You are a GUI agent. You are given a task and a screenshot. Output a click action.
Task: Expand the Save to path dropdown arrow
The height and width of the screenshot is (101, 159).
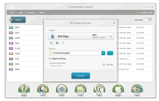point(103,53)
